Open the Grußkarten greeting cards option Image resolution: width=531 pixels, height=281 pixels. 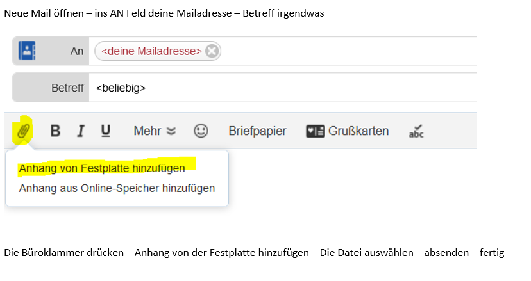(x=348, y=131)
